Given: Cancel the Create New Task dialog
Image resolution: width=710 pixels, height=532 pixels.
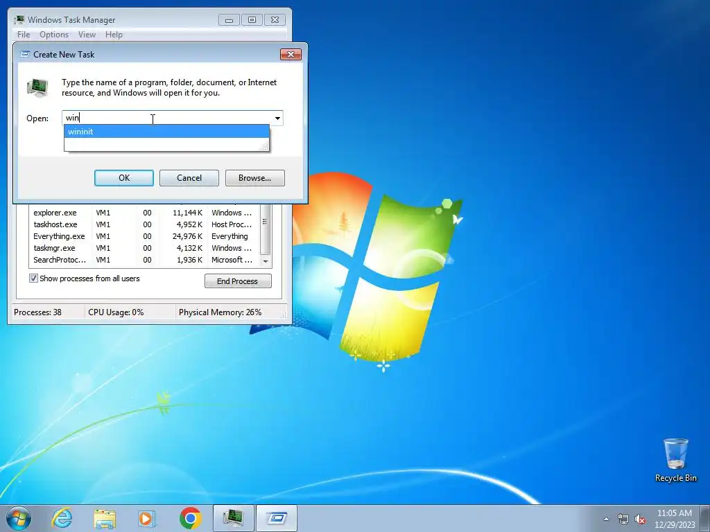Looking at the screenshot, I should point(189,178).
